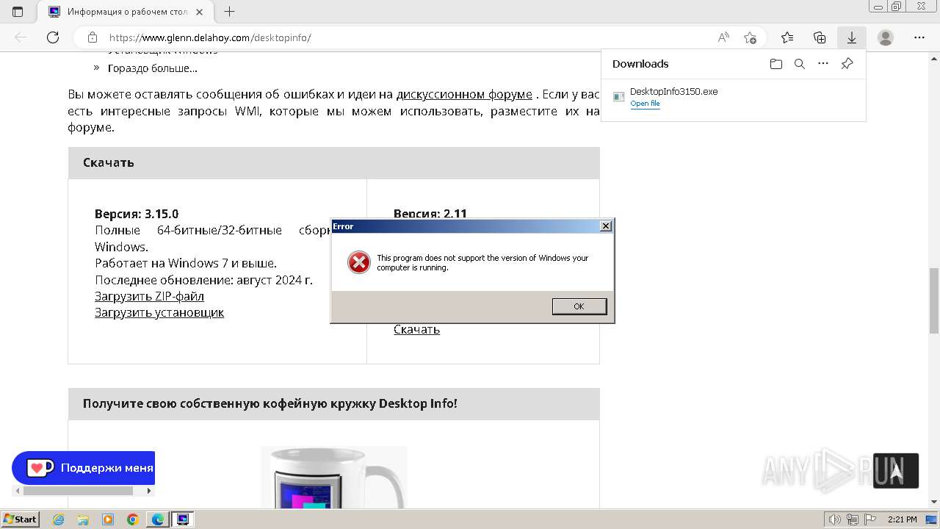Close the Информация о рабочем столе tab
Image resolution: width=940 pixels, height=529 pixels.
click(199, 12)
